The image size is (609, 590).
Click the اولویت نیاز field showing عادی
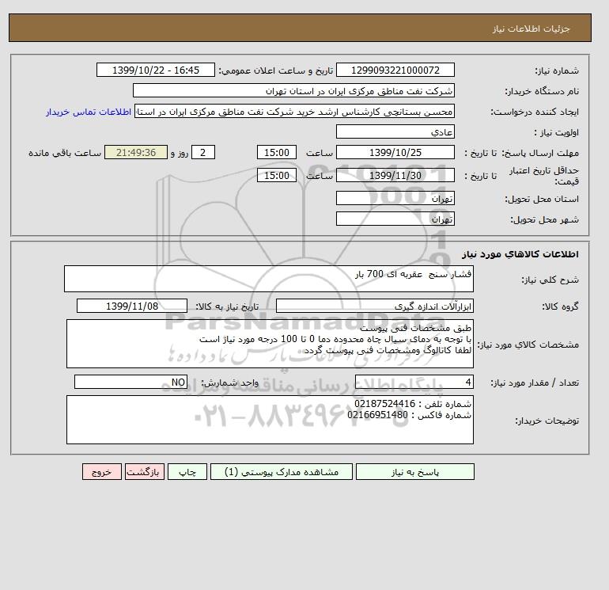click(x=395, y=131)
